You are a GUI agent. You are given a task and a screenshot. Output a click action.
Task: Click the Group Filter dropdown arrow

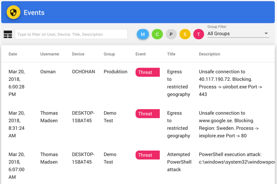(x=266, y=33)
